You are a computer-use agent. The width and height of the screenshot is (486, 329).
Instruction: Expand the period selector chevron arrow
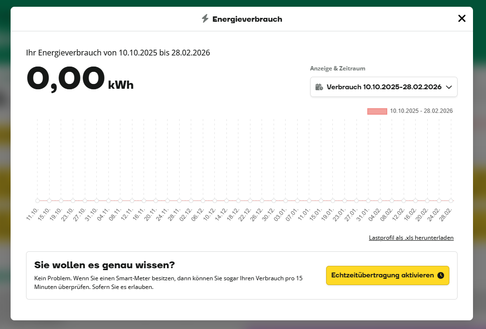(x=449, y=87)
